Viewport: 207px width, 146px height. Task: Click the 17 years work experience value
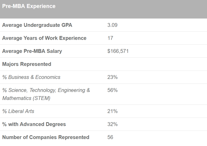pyautogui.click(x=110, y=38)
